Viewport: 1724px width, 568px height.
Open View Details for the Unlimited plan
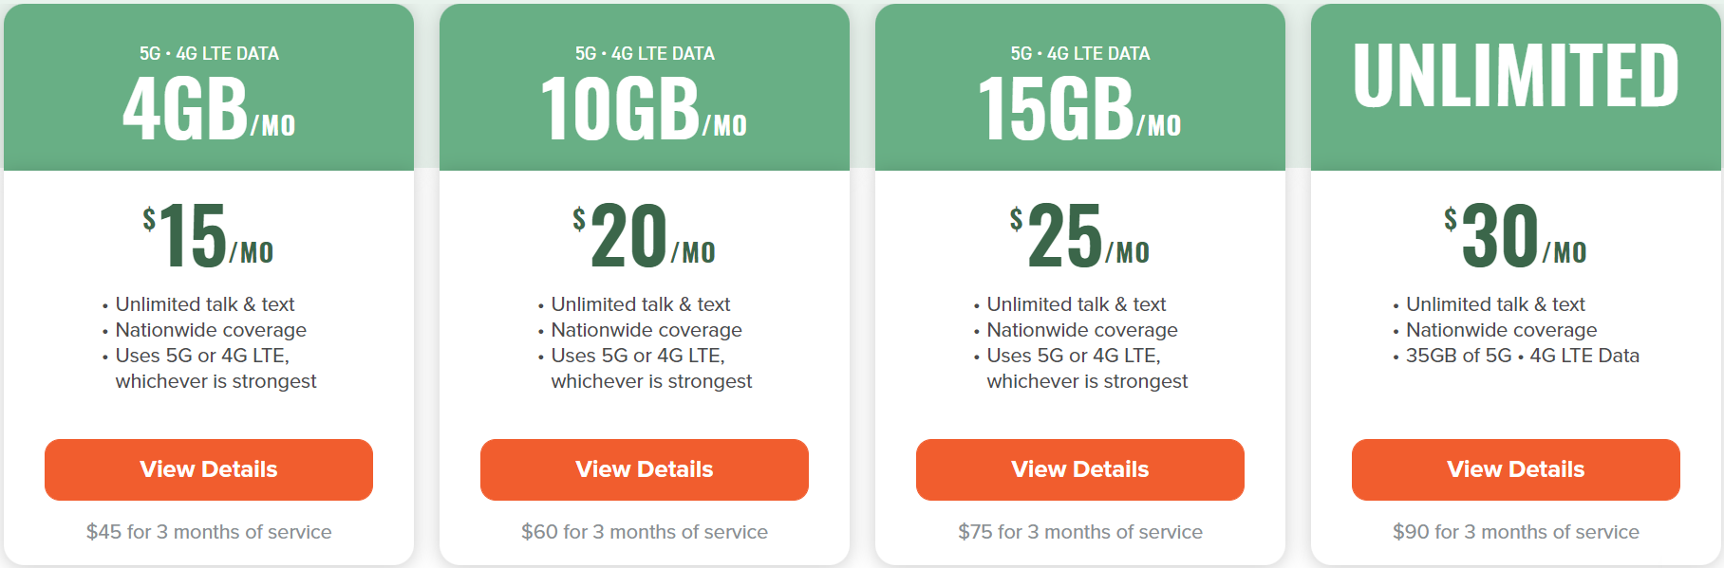point(1516,469)
